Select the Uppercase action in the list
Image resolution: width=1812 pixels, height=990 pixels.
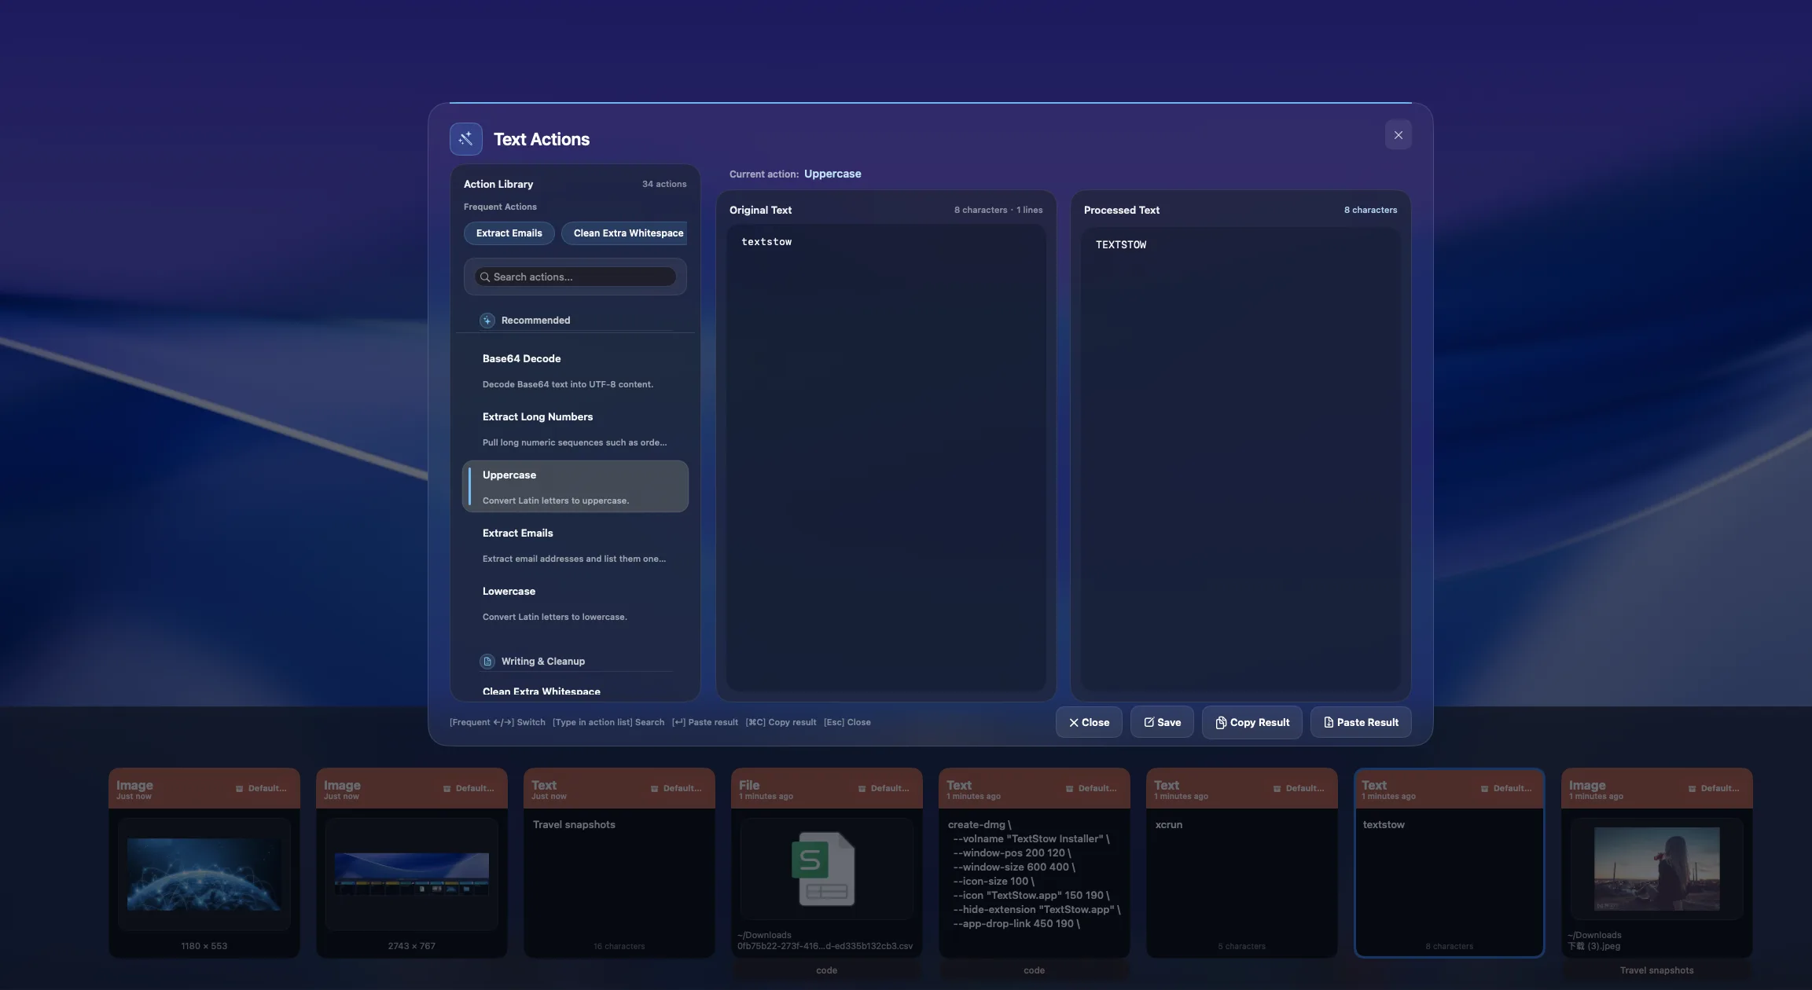(x=575, y=487)
